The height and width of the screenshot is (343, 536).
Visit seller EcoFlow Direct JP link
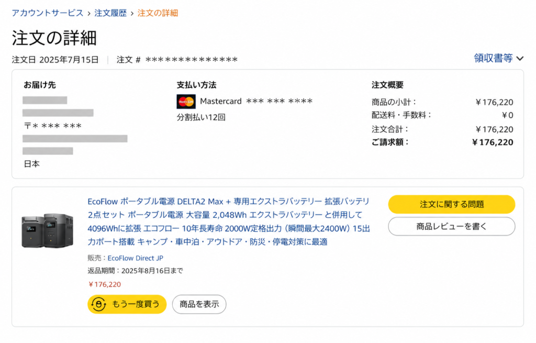136,258
